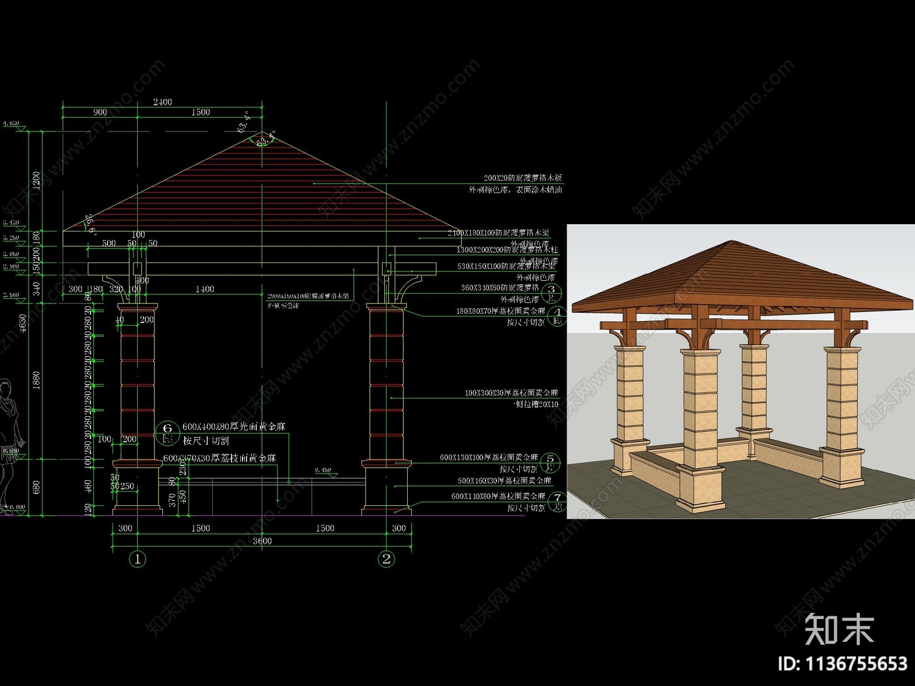Select detail callout circle number 6
The height and width of the screenshot is (686, 915).
click(x=168, y=433)
